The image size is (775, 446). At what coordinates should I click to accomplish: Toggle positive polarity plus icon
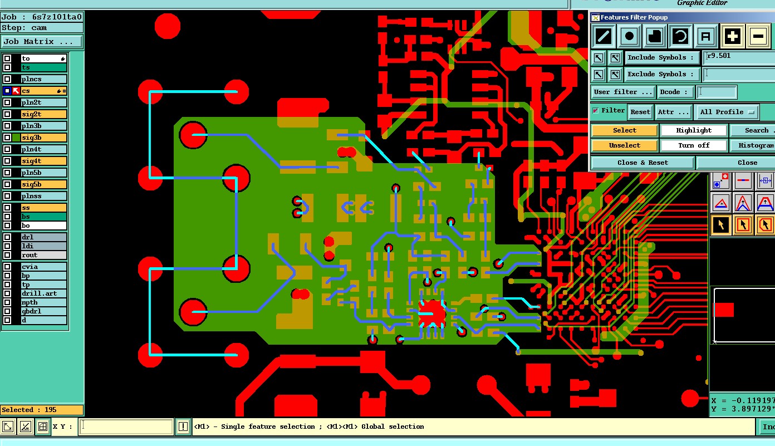click(x=733, y=37)
